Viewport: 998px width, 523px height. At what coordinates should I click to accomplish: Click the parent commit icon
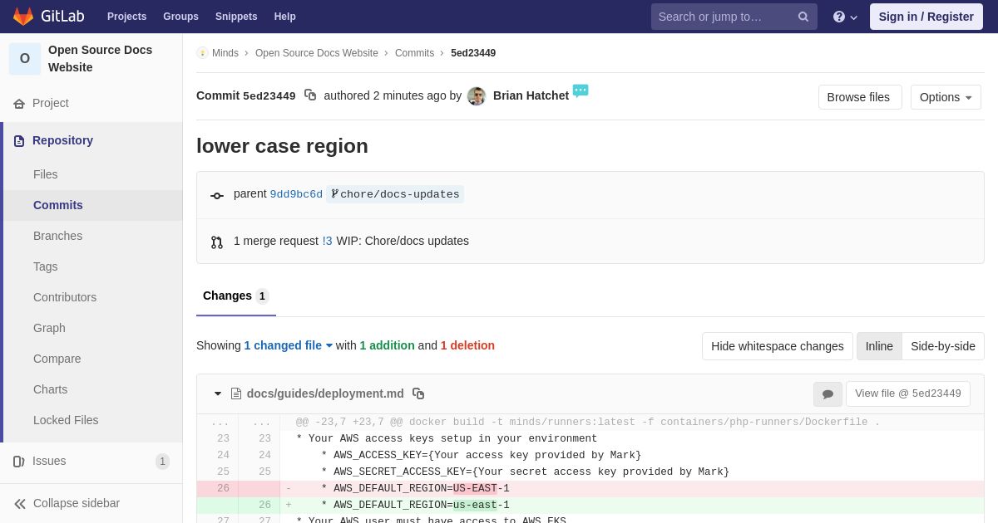pos(217,196)
